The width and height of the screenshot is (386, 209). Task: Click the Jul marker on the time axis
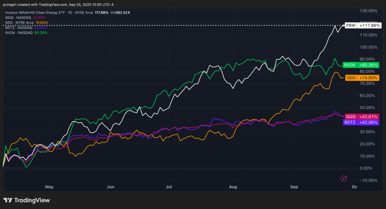pos(169,186)
